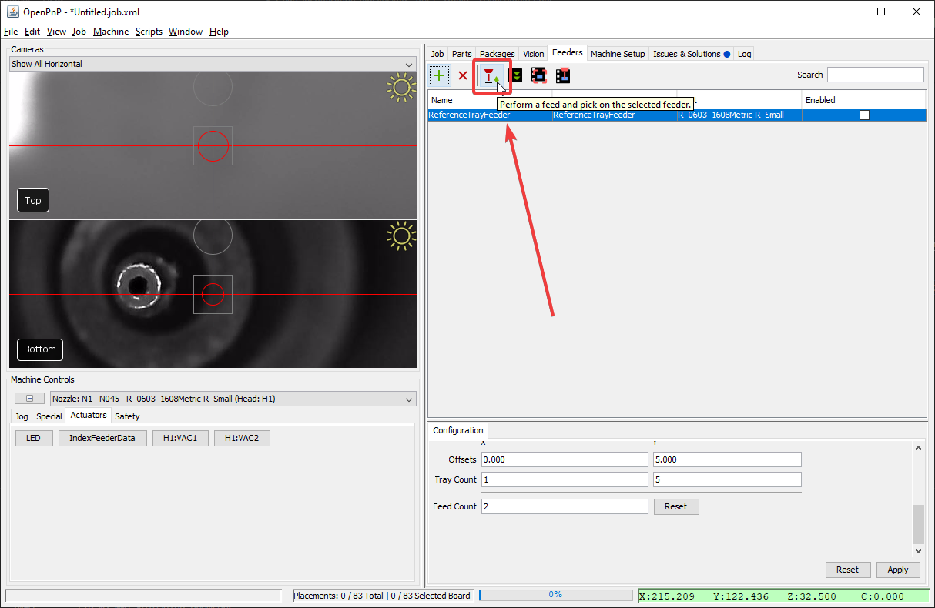
Task: Click the feeder Search input field
Action: tap(875, 75)
